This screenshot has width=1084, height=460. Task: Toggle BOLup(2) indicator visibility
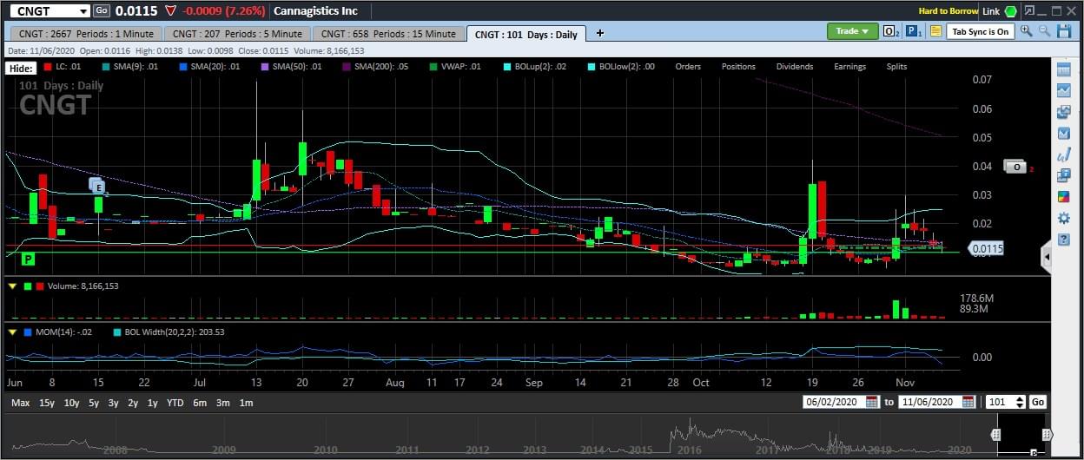click(x=533, y=66)
